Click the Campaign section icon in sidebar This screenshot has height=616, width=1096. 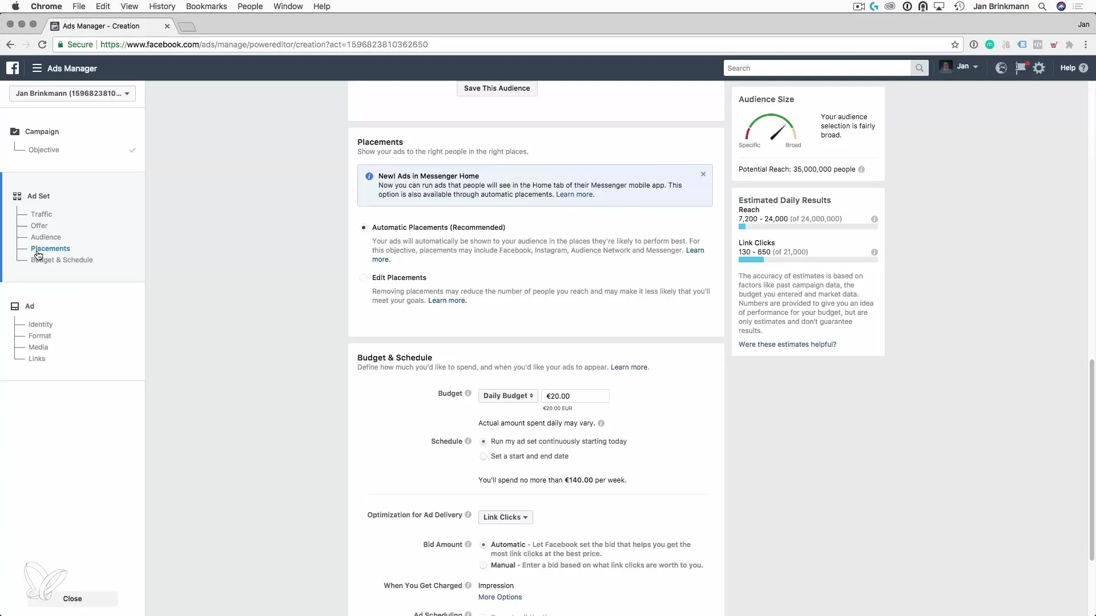pos(15,131)
